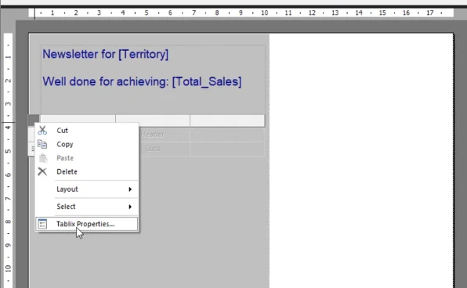Click number 10 on horizontal ruler
Image resolution: width=467 pixels, height=288 pixels.
265,13
